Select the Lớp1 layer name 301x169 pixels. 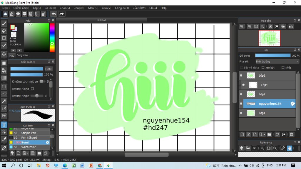coord(262,113)
